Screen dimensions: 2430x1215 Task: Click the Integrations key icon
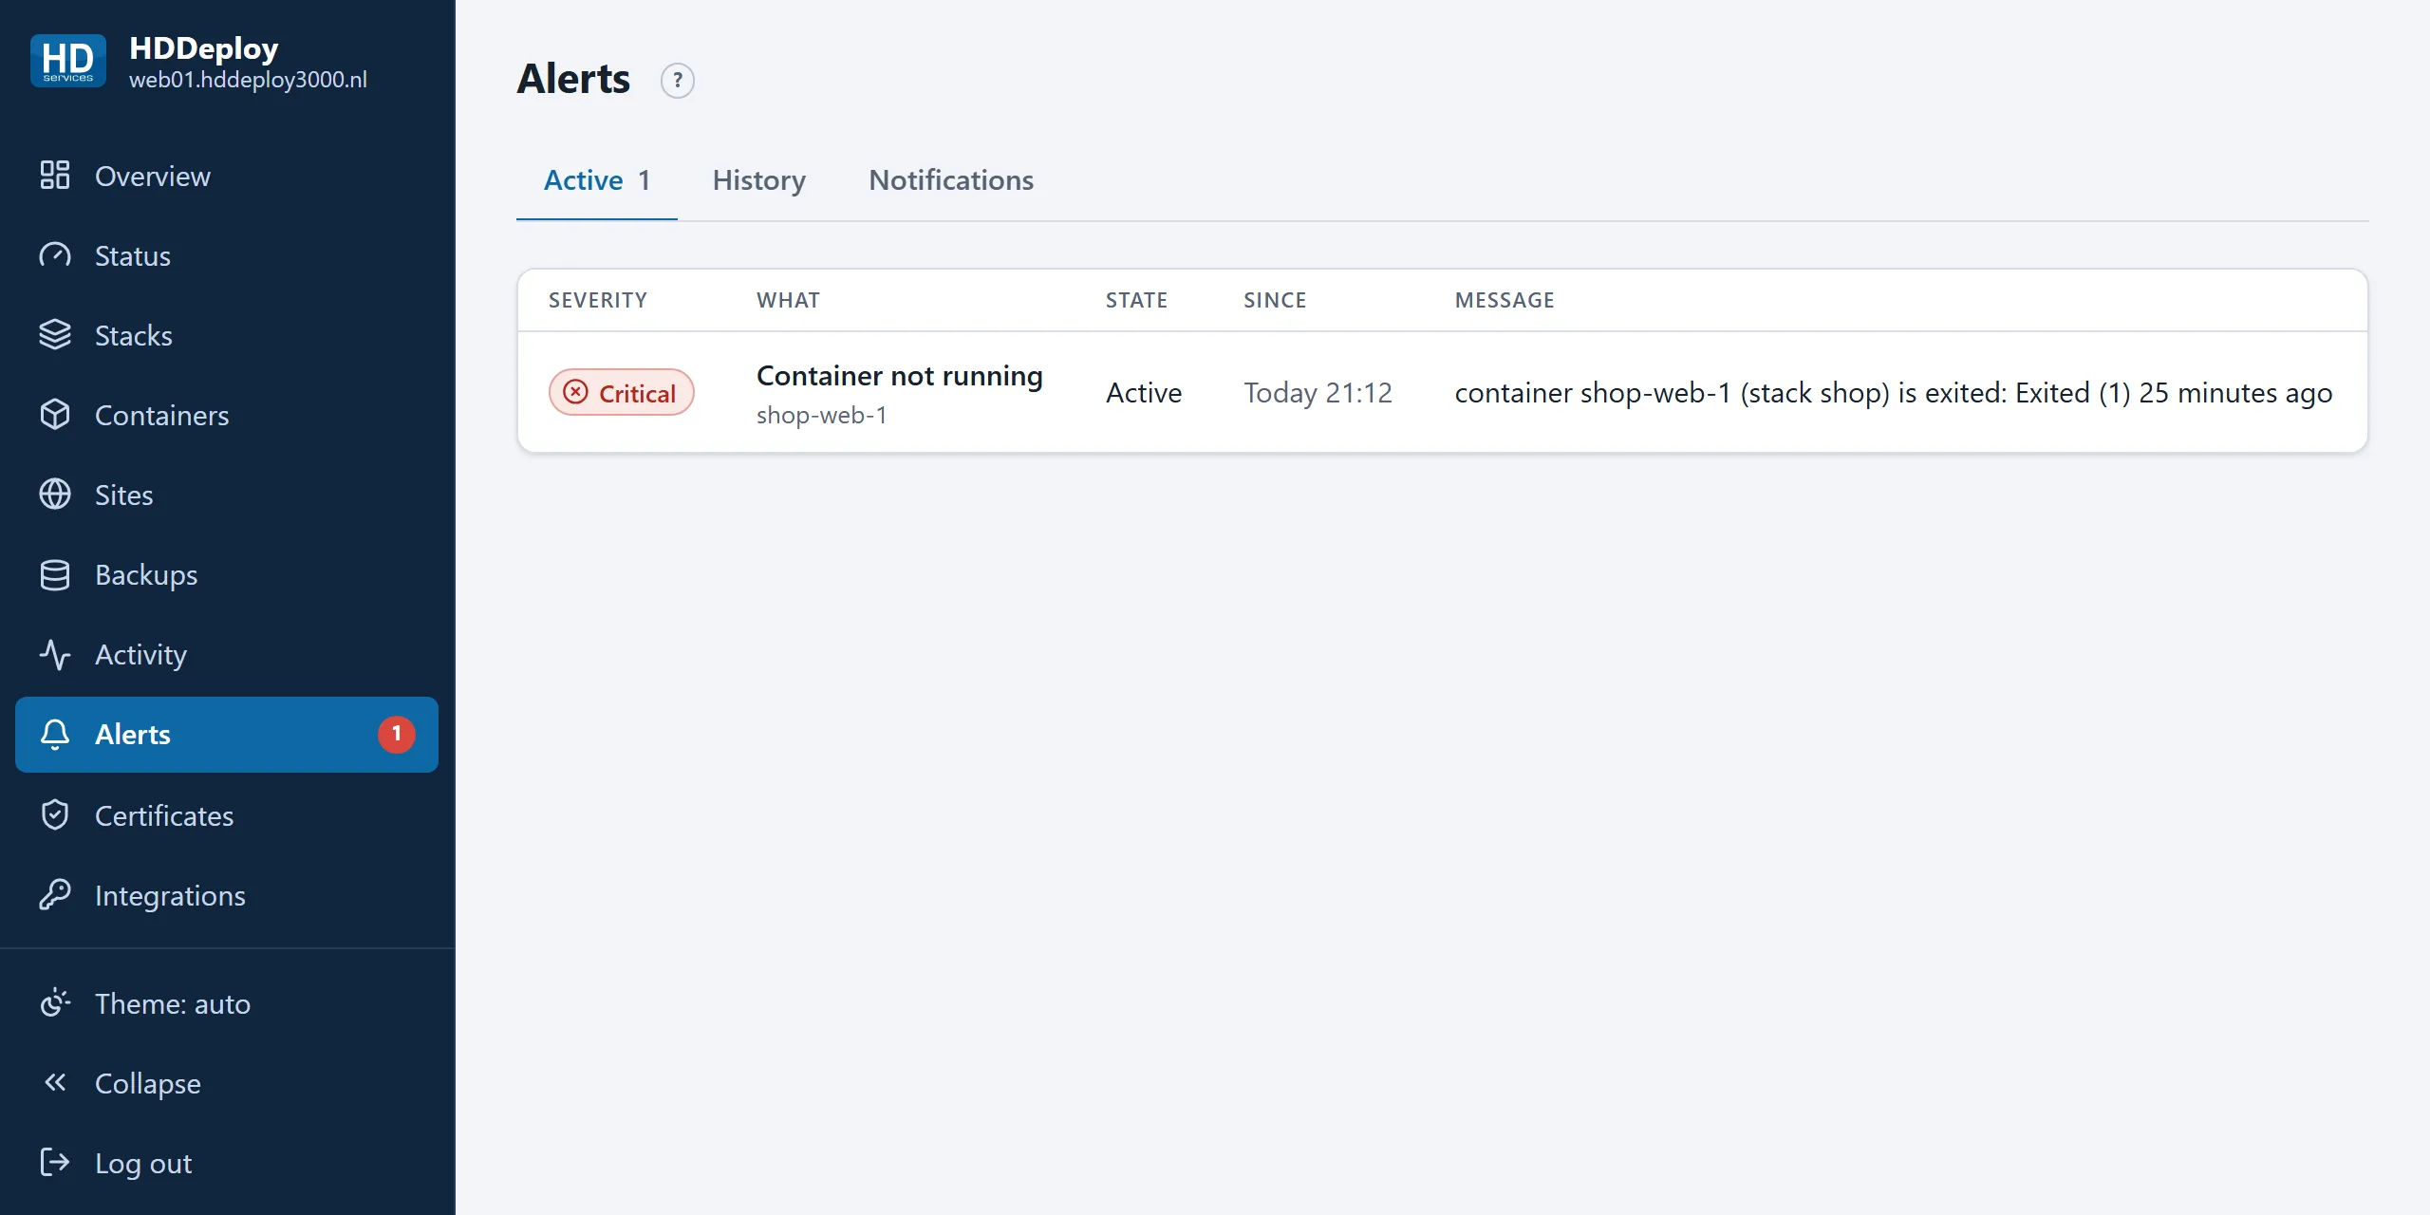pos(55,895)
